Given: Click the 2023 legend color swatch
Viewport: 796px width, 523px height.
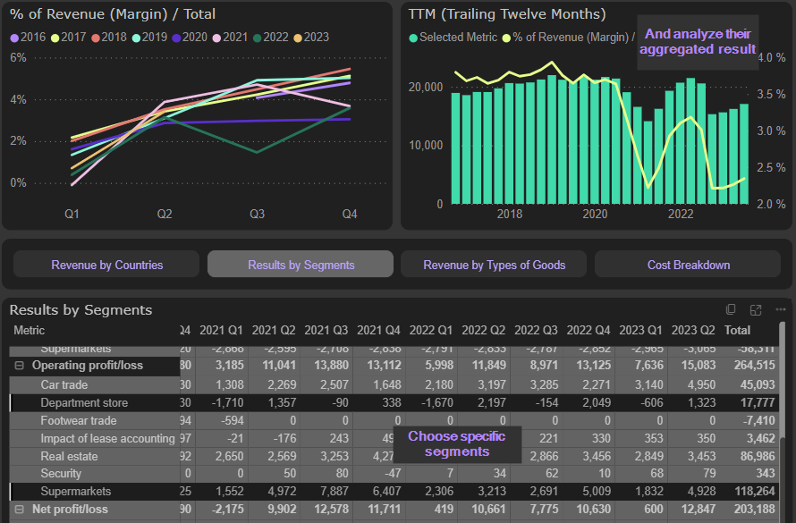Looking at the screenshot, I should (x=298, y=38).
